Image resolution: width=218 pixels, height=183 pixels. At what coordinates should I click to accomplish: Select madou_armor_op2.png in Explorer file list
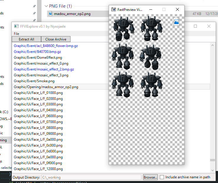pyautogui.click(x=72, y=14)
